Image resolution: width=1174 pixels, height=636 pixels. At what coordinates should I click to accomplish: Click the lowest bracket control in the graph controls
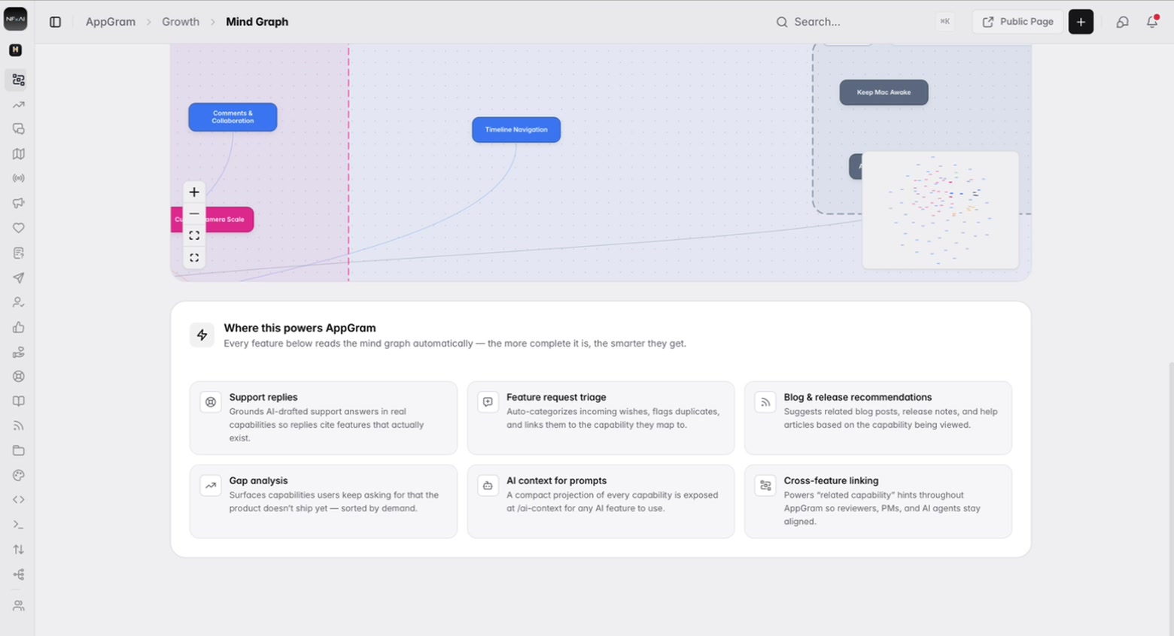click(194, 258)
